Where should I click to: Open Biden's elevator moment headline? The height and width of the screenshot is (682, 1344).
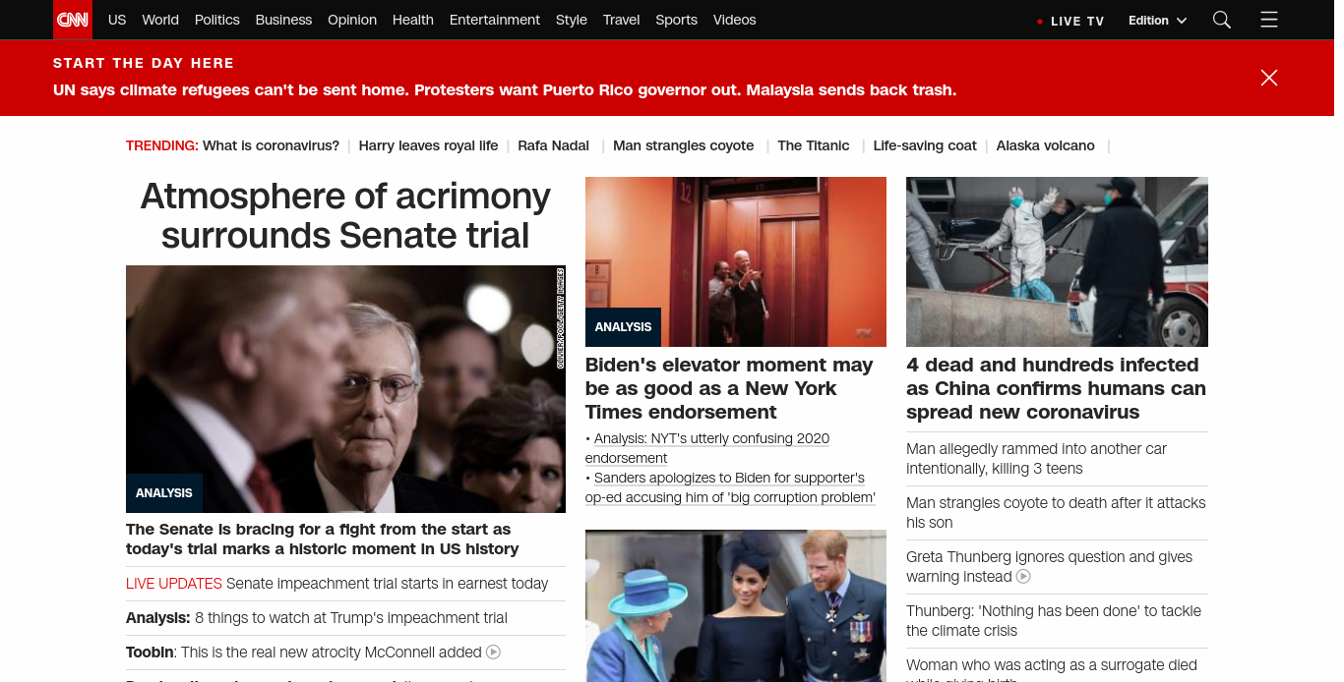coord(729,388)
